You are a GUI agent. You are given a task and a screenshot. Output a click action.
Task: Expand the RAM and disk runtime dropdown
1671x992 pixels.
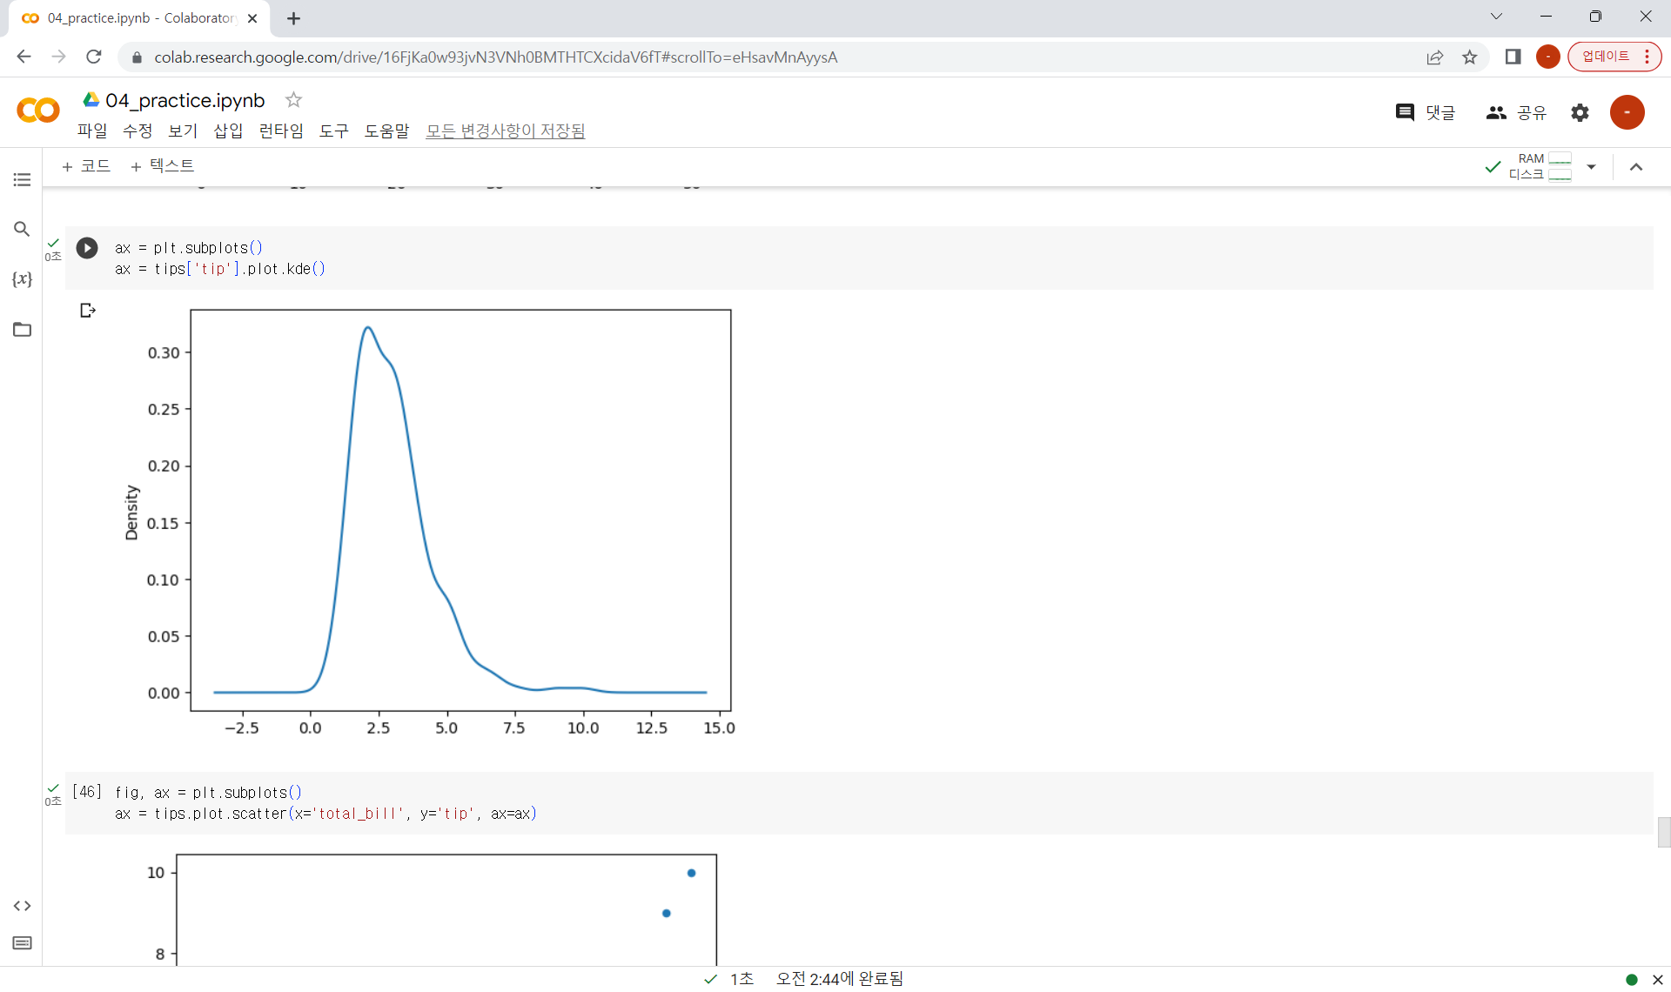pyautogui.click(x=1591, y=166)
